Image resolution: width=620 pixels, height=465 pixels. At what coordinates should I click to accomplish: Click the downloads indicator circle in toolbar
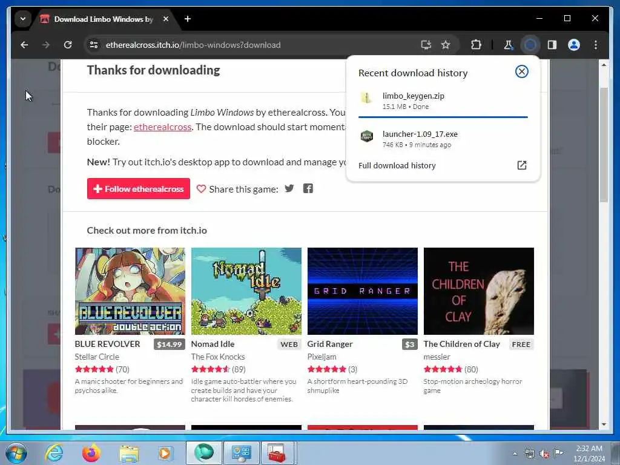pyautogui.click(x=530, y=45)
